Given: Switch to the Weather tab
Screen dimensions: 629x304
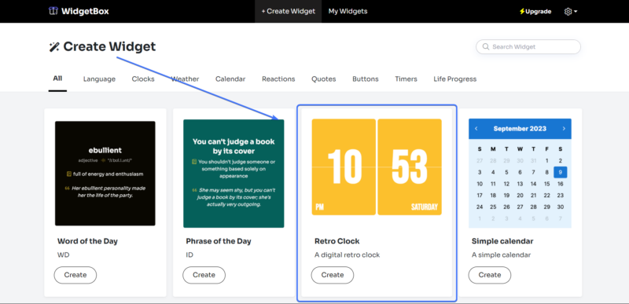Looking at the screenshot, I should tap(185, 79).
